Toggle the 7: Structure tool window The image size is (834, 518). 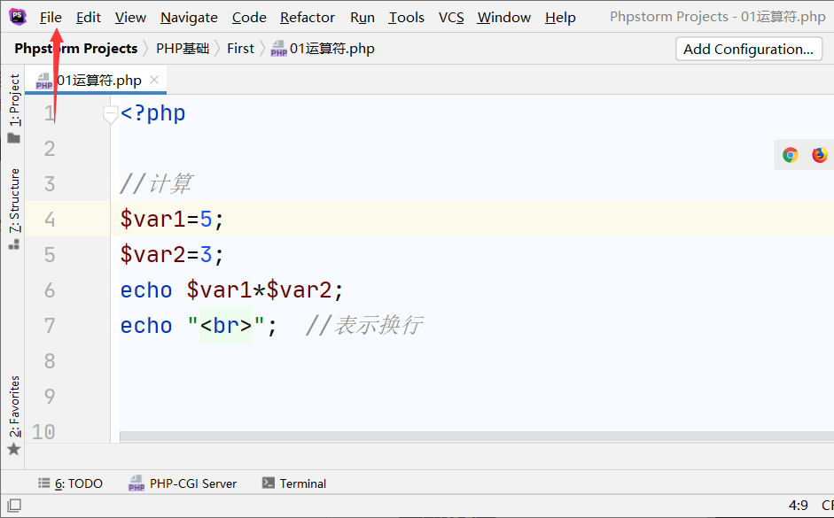click(x=14, y=200)
